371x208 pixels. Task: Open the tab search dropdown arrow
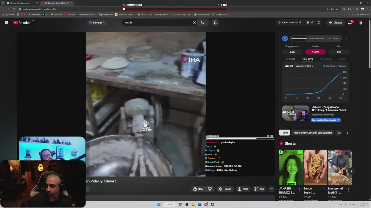click(3, 3)
